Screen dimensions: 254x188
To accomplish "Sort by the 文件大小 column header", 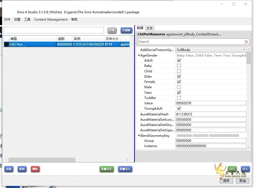I will point(112,39).
